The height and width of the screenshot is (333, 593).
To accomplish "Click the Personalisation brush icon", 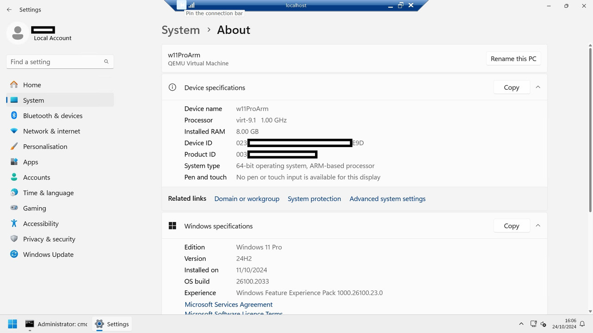I will (x=14, y=147).
